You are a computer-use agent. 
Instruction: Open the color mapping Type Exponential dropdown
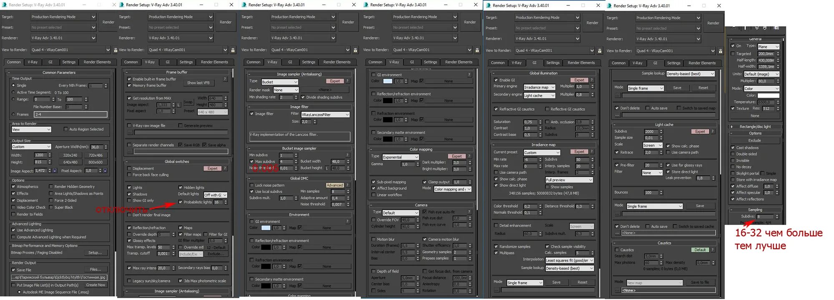click(x=400, y=157)
